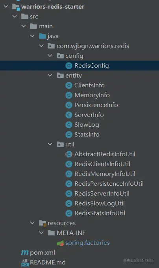
Task: Collapse the src folder
Action: click(x=15, y=17)
